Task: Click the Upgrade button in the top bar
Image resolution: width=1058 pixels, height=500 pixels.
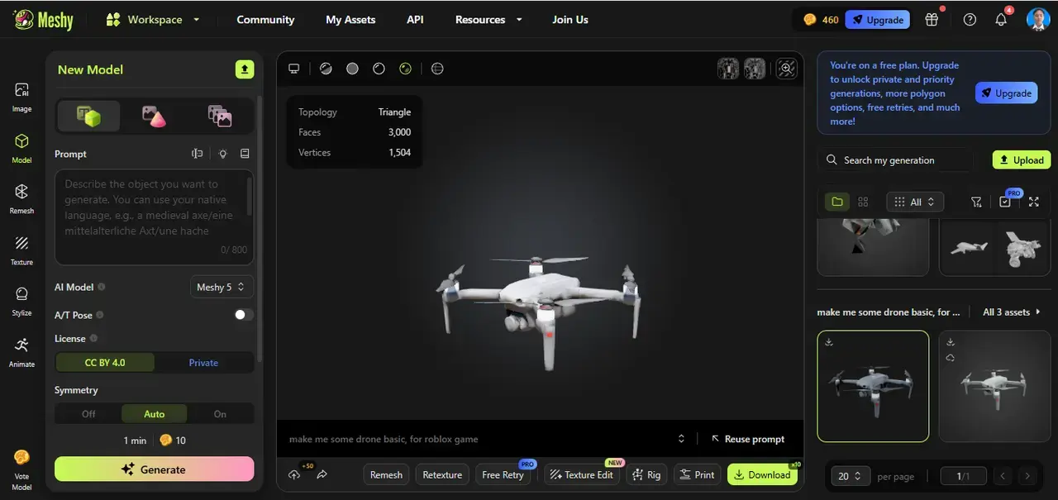Action: tap(877, 18)
